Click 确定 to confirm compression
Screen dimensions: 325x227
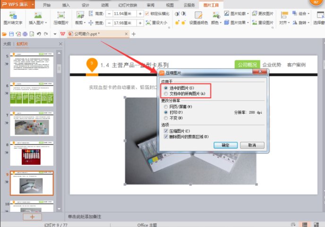(x=225, y=145)
